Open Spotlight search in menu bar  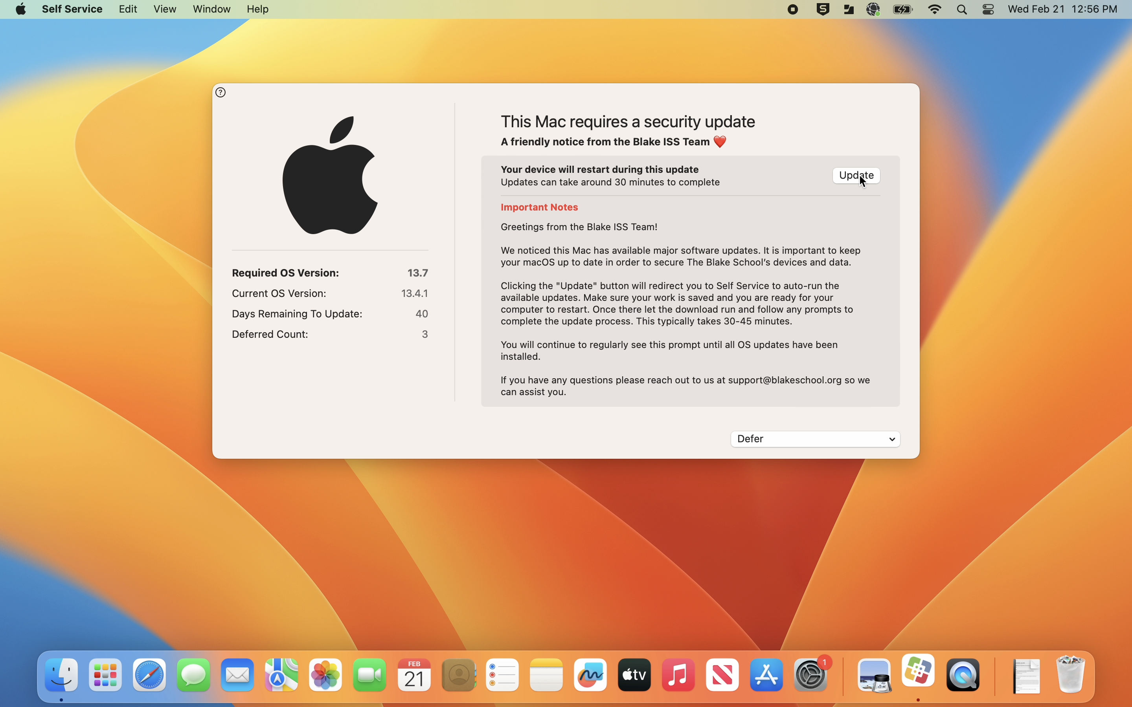[962, 10]
